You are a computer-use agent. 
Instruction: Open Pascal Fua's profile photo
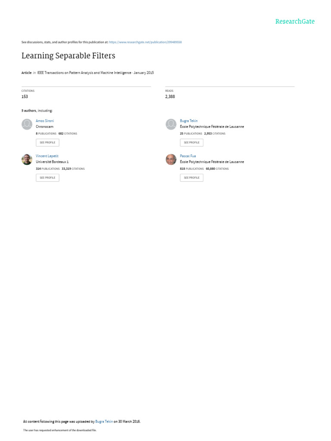171,159
